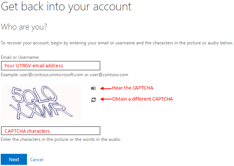This screenshot has height=166, width=234.
Task: Click the 'Email or Username:' field label
Action: point(20,57)
